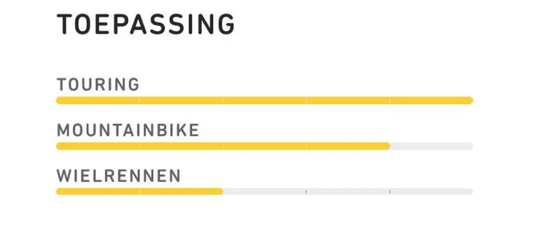Click the third tick on the Mountainbike bar
The height and width of the screenshot is (237, 534).
(x=306, y=146)
